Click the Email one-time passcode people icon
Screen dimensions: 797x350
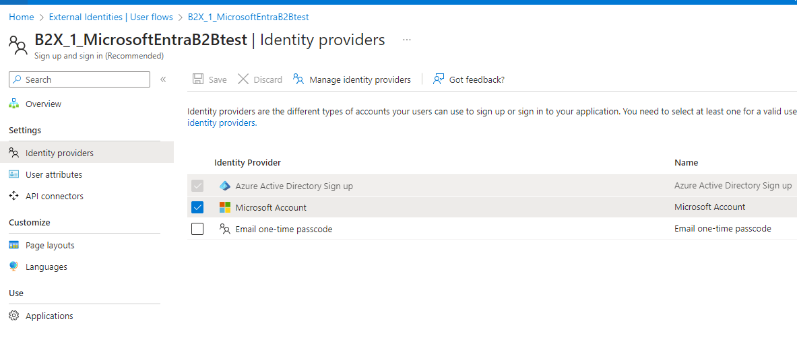tap(224, 229)
